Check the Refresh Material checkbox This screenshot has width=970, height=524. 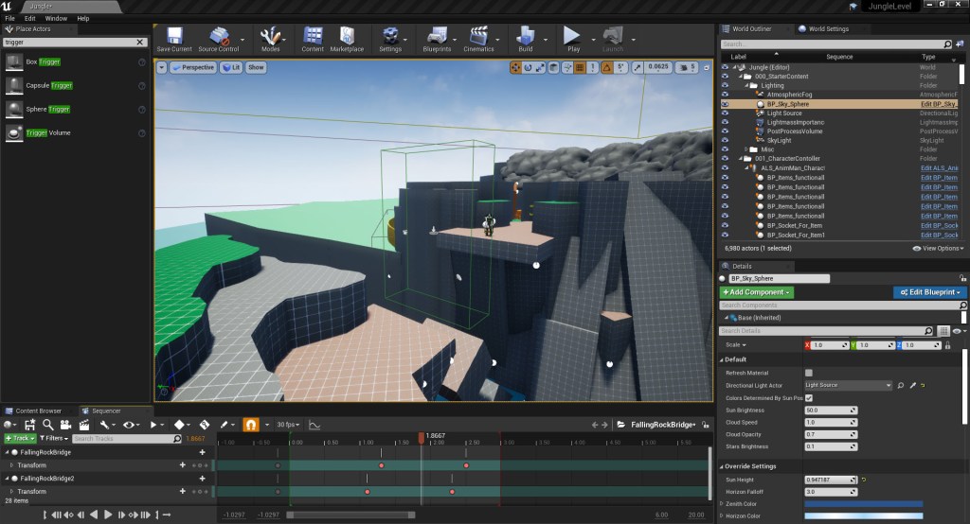808,373
